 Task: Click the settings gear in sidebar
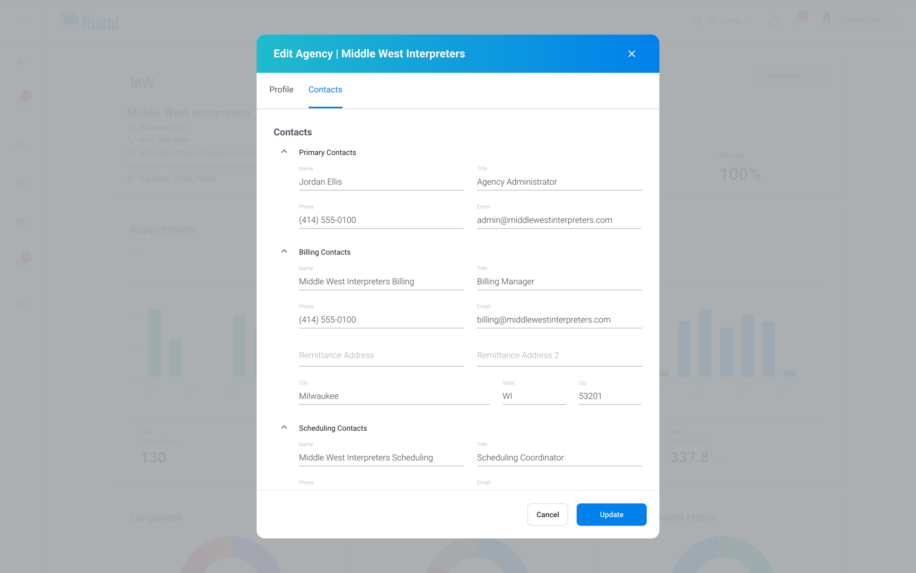[21, 303]
